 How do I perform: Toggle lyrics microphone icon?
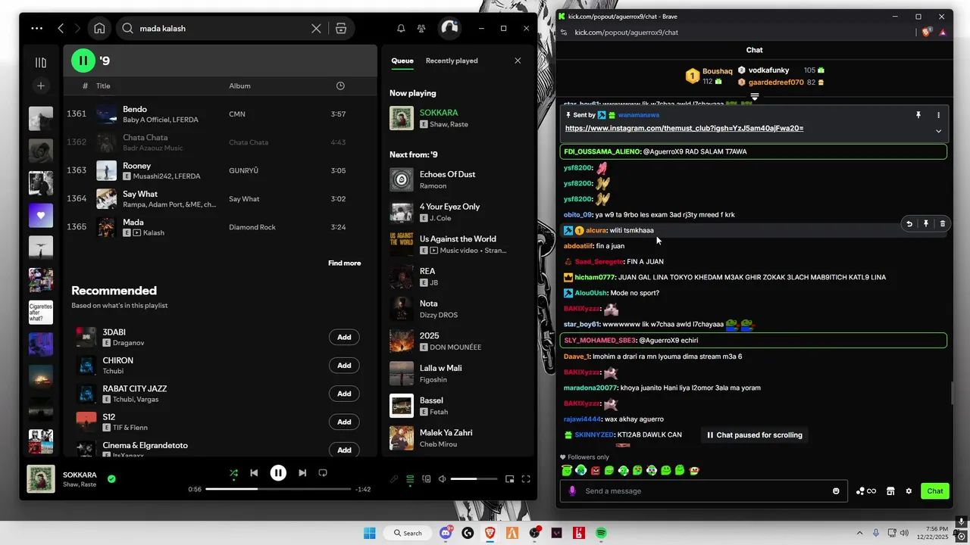coord(394,479)
